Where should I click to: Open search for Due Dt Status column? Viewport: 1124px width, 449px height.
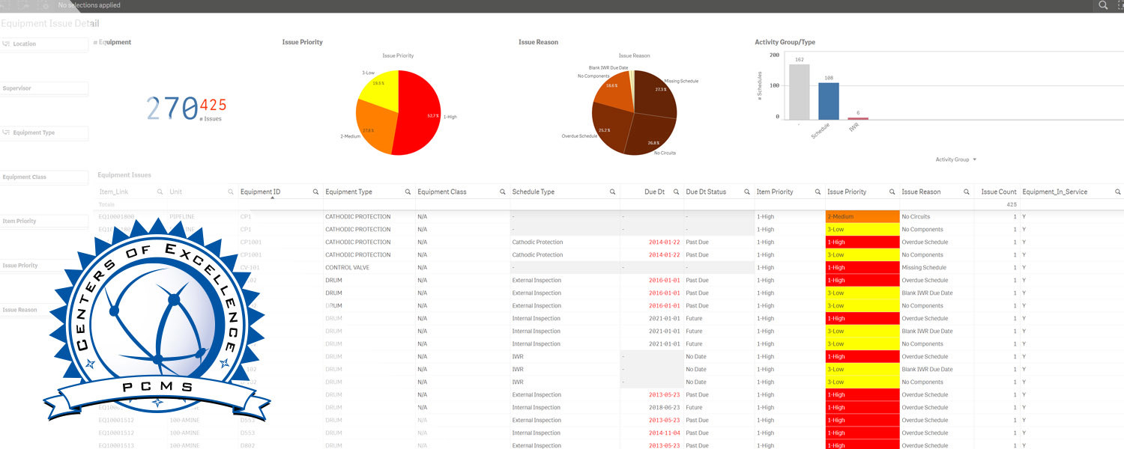tap(746, 192)
